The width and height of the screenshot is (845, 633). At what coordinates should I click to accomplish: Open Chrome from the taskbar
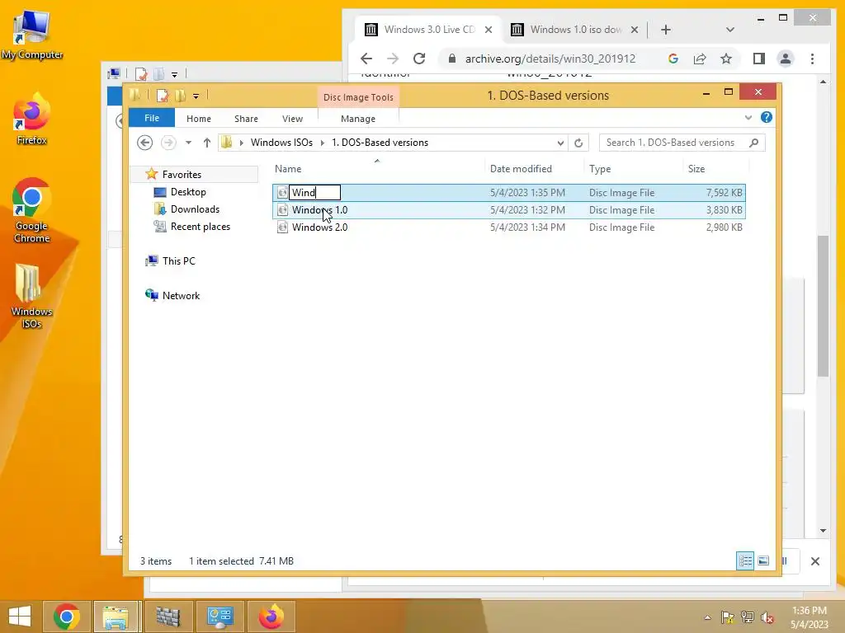(67, 617)
